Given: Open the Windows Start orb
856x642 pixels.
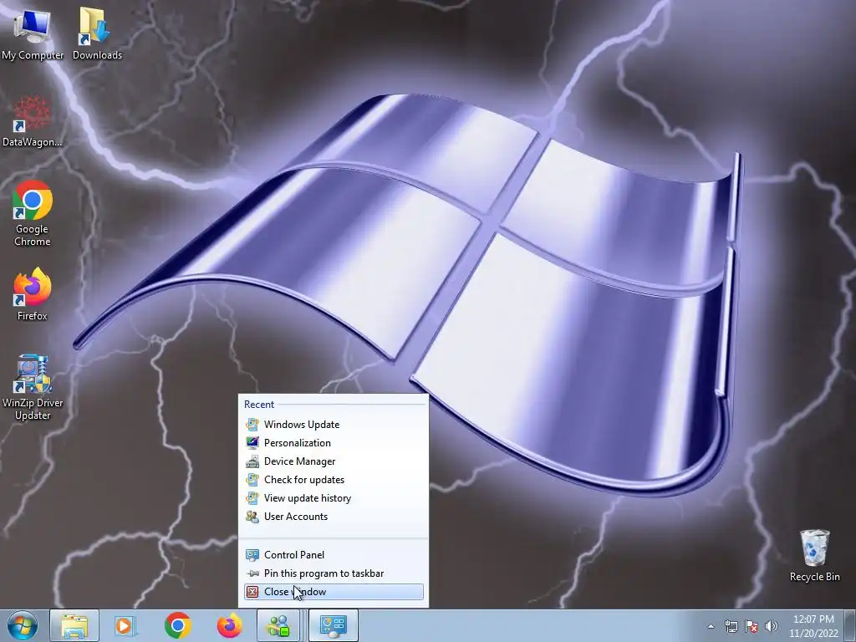Looking at the screenshot, I should [x=22, y=625].
